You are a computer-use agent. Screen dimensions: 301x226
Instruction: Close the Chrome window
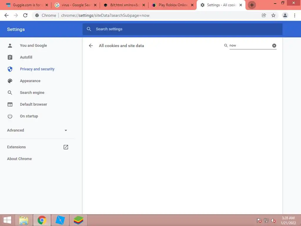tap(294, 3)
